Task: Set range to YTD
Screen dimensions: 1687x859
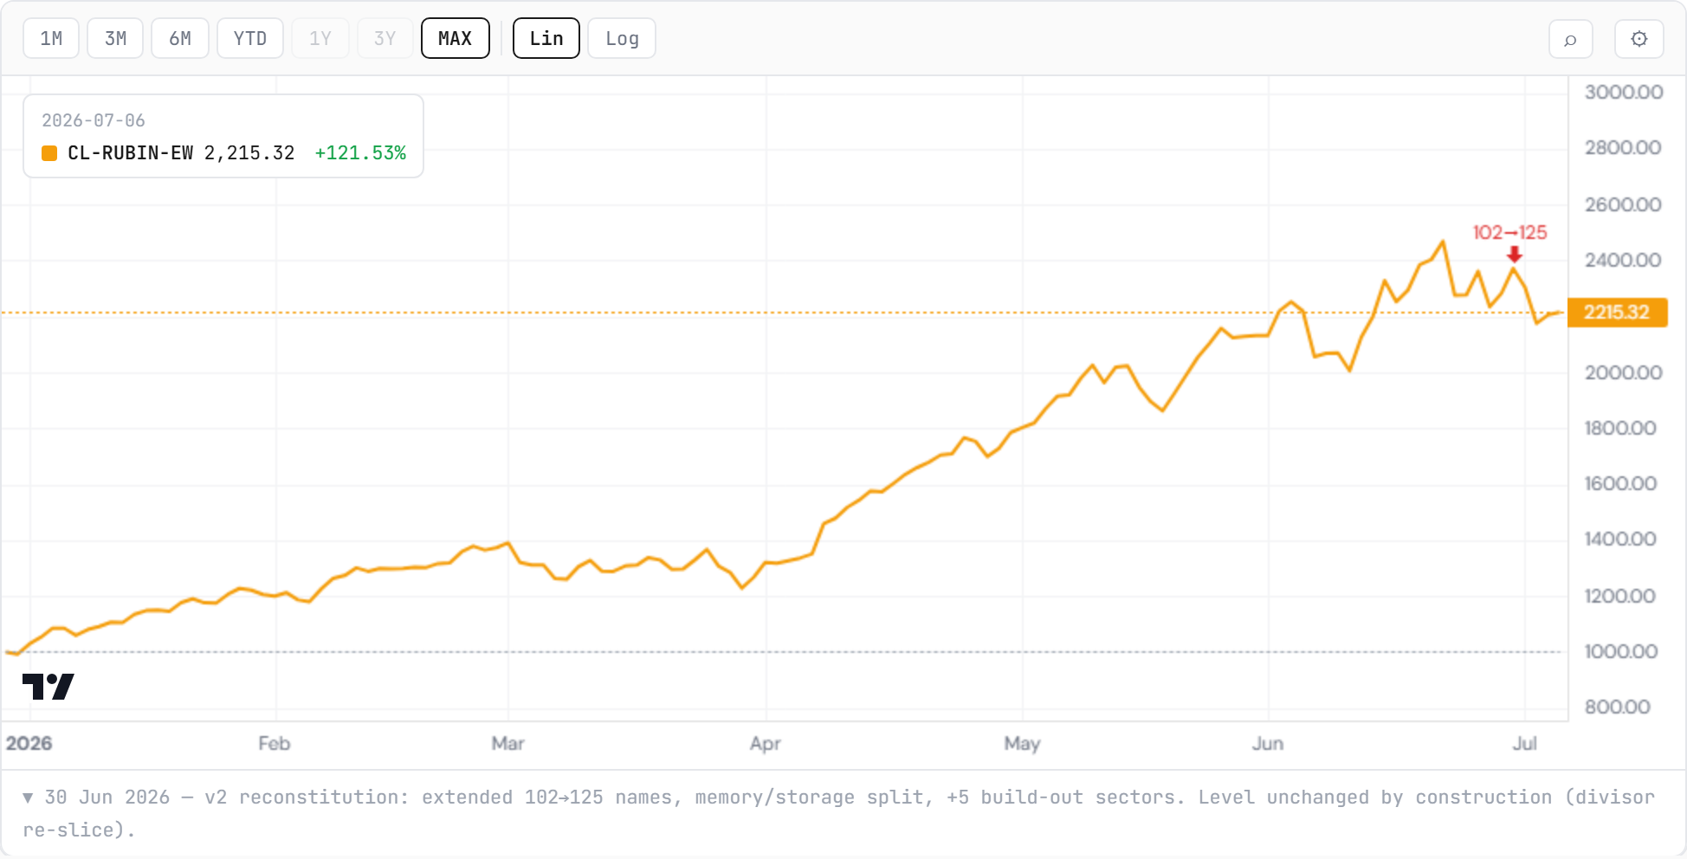Action: [x=250, y=39]
